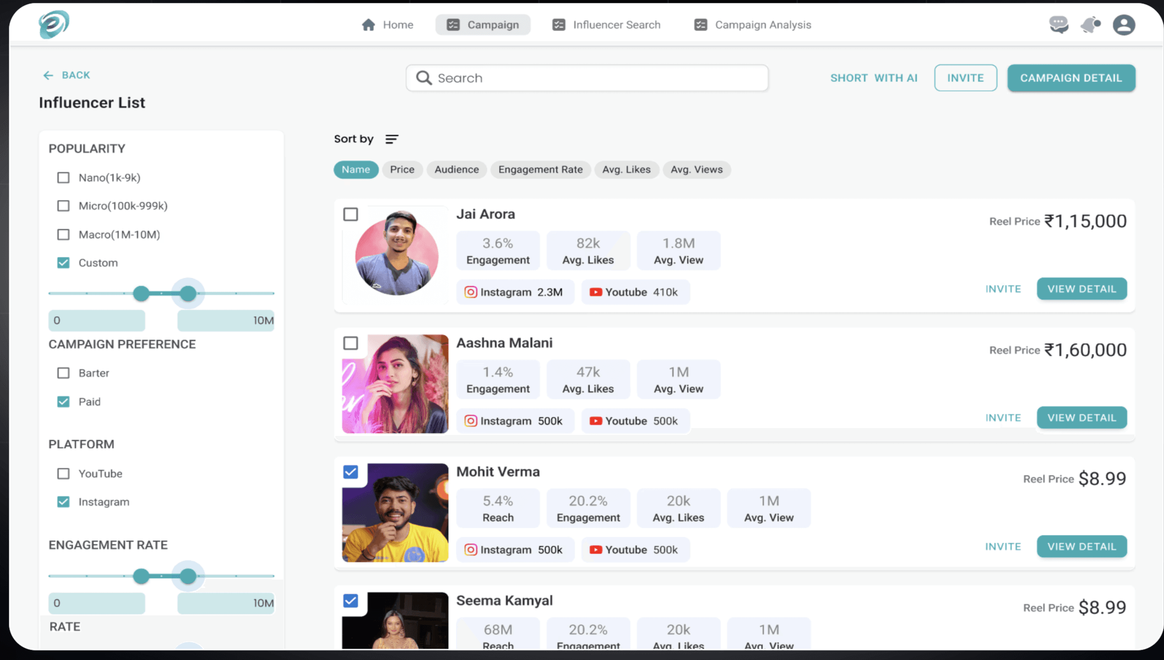Click the Search input field
The height and width of the screenshot is (660, 1164).
pos(587,78)
